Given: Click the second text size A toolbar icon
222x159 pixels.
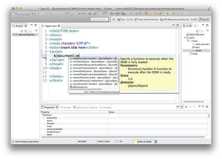Looking at the screenshot, I should 105,13.
